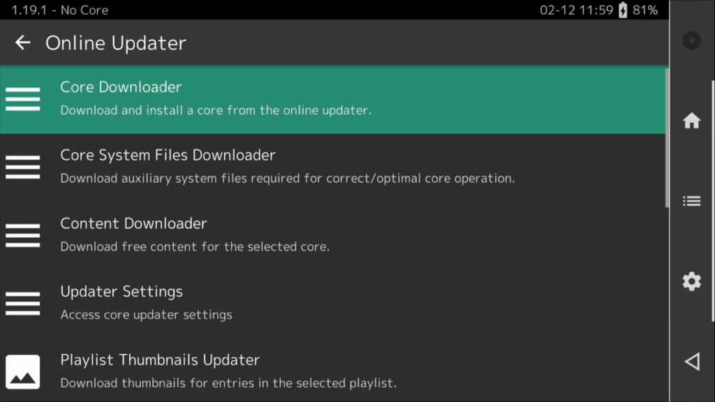This screenshot has width=715, height=402.
Task: Open the Updater Settings label
Action: point(121,292)
